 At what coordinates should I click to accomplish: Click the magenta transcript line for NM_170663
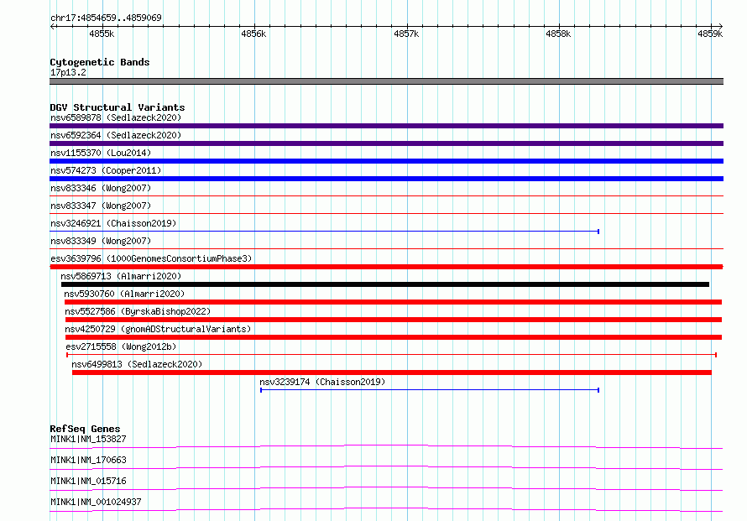click(386, 467)
